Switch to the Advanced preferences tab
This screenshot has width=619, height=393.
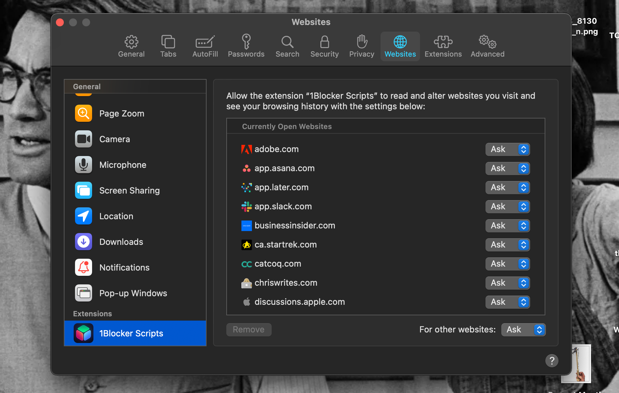pos(487,46)
